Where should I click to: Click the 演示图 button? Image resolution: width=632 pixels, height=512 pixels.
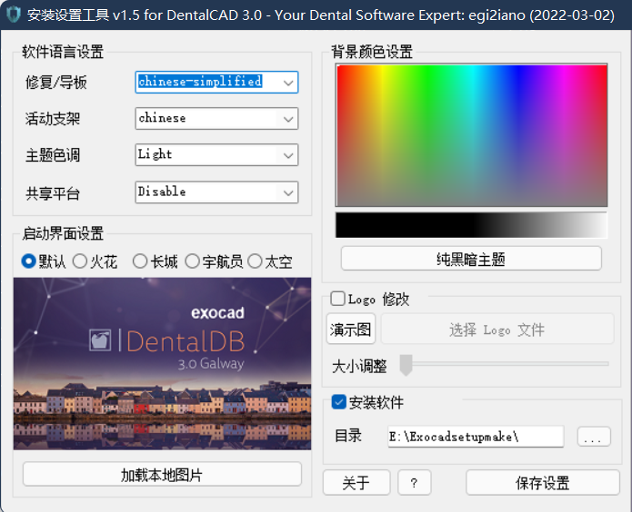coord(351,330)
